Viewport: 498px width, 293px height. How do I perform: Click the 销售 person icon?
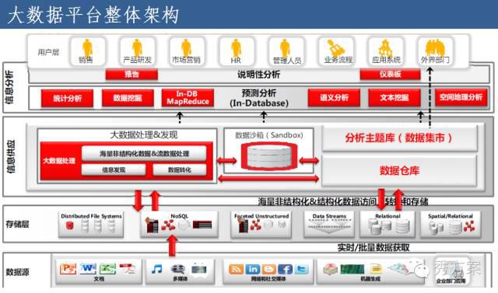pos(87,48)
